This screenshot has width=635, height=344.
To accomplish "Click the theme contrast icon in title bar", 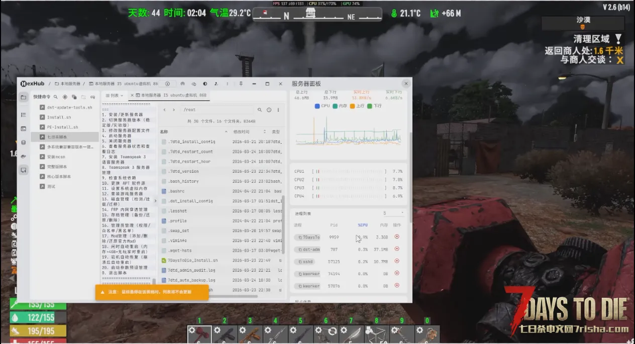I will tap(205, 84).
